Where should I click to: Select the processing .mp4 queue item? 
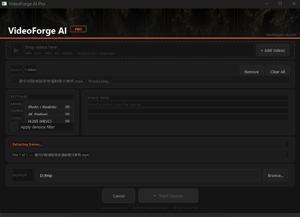coord(150,80)
